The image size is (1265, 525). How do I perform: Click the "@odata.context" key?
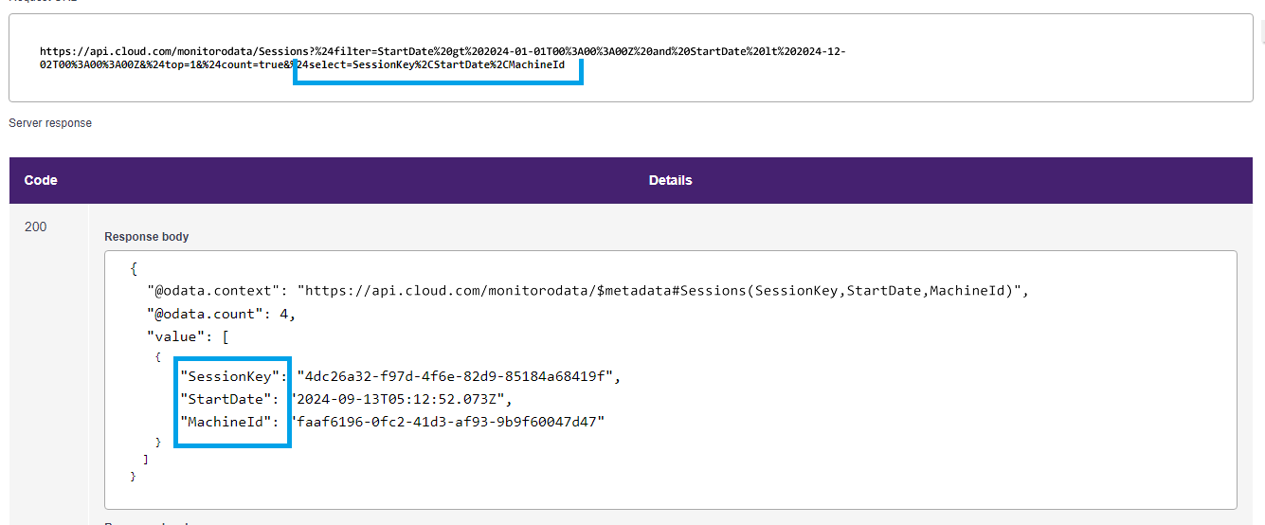click(x=213, y=291)
